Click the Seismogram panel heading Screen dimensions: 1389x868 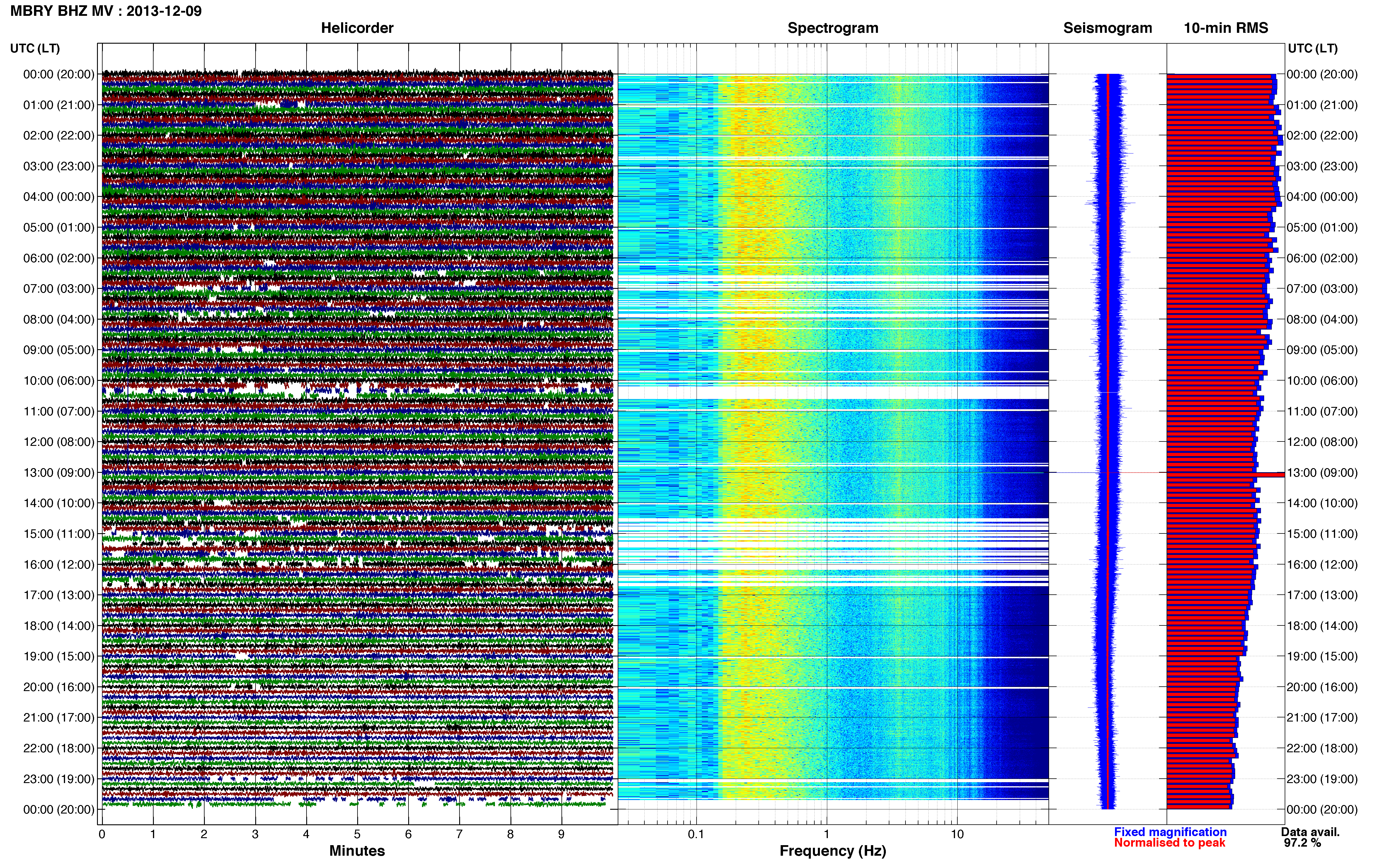[x=1107, y=28]
